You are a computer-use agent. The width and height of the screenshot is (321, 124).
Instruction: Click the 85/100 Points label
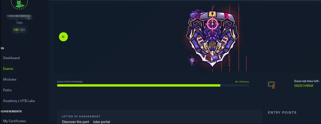(242, 82)
